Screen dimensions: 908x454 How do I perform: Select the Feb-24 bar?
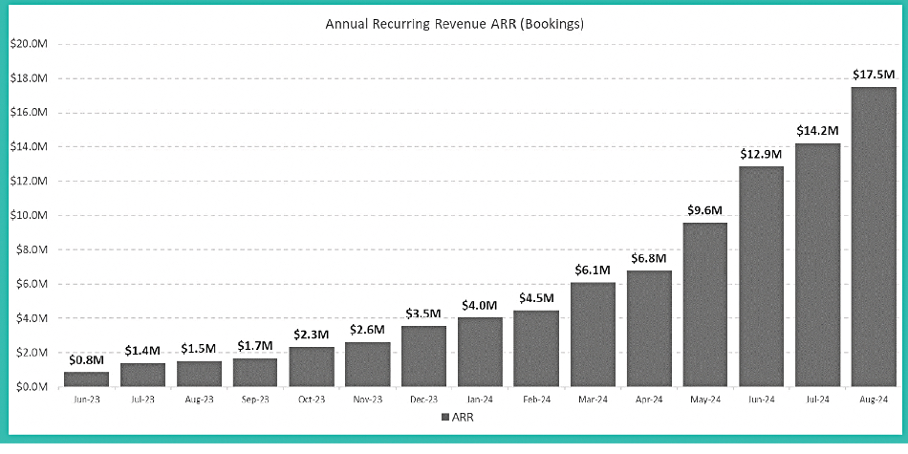536,349
